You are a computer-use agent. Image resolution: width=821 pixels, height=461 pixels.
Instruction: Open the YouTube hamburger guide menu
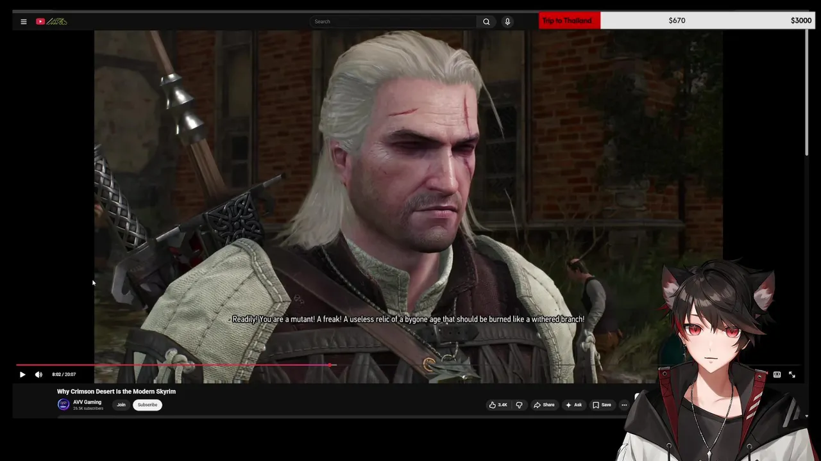24,22
